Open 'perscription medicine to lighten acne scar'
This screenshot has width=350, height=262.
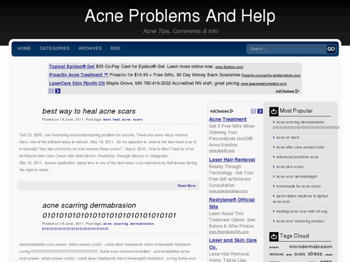point(300,199)
